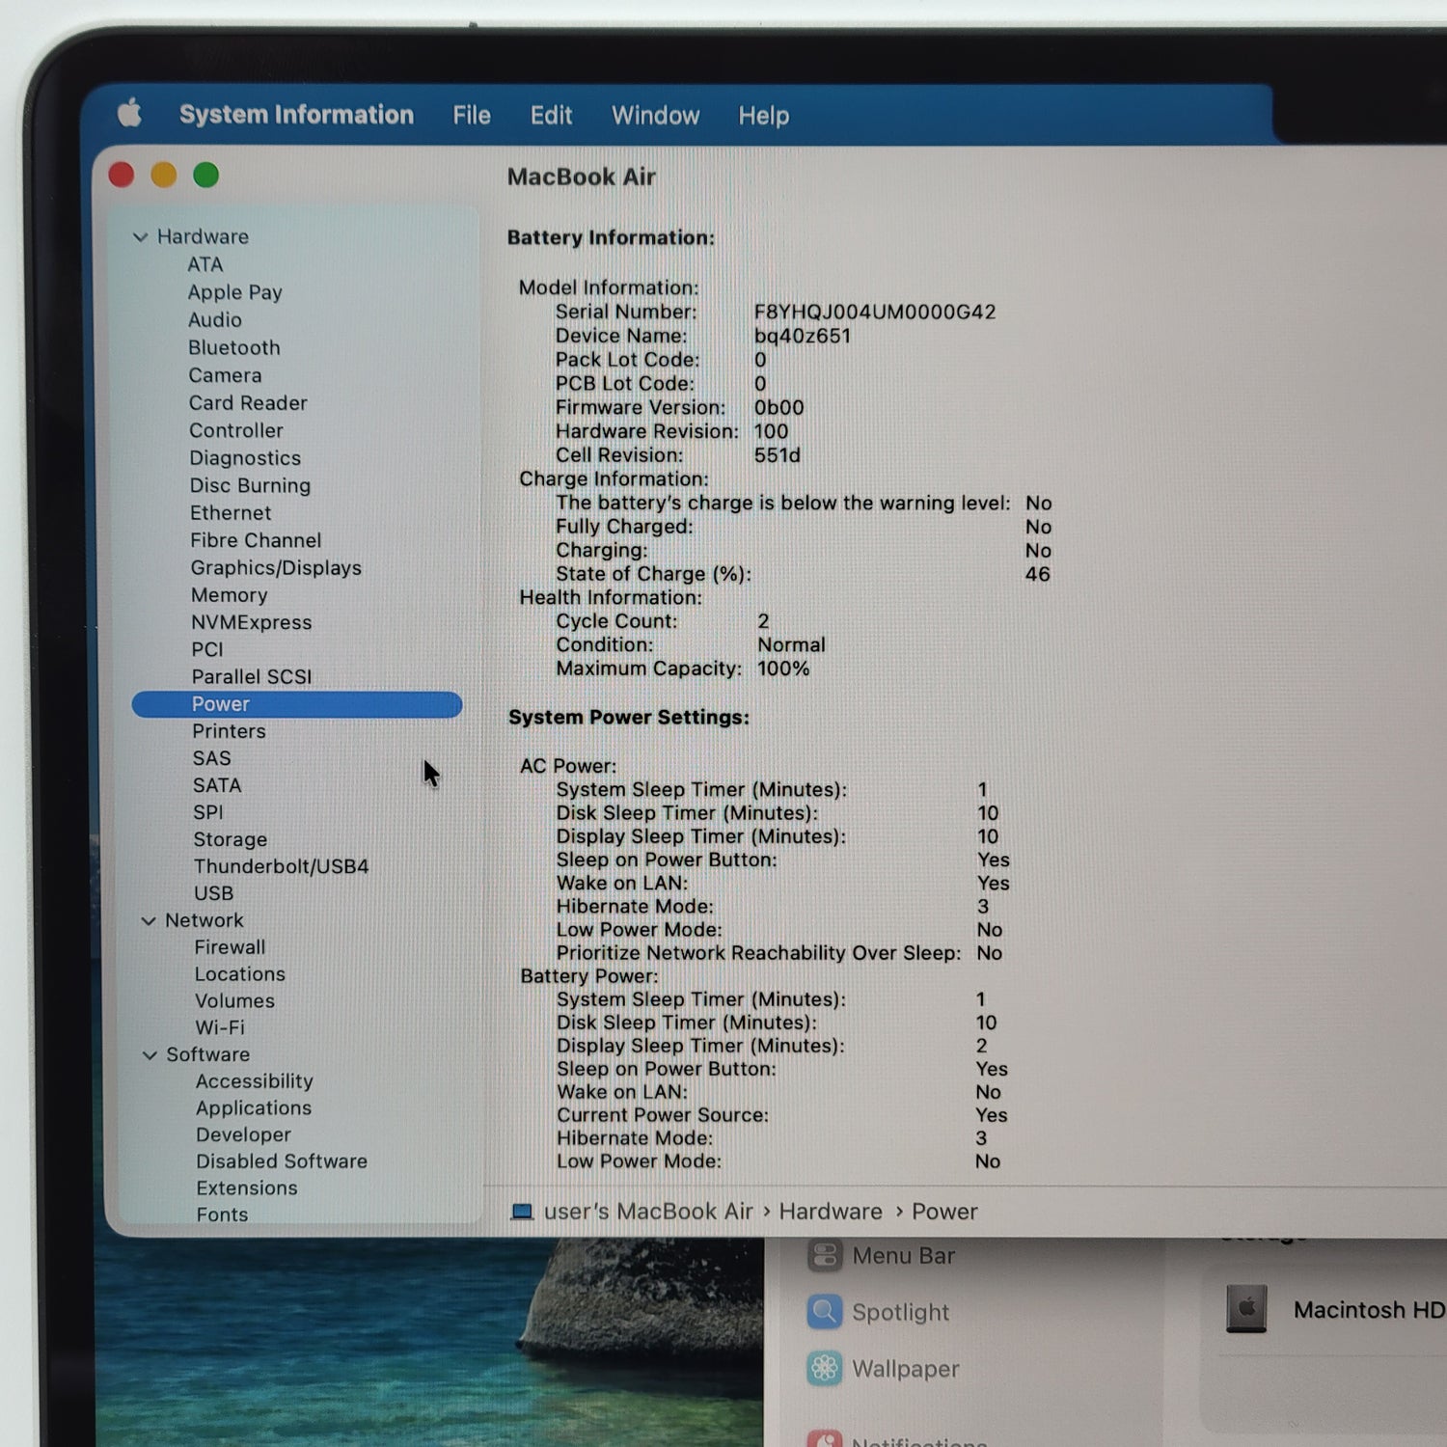Screen dimensions: 1447x1447
Task: Click the Maximum Capacity value 100%
Action: [x=783, y=669]
